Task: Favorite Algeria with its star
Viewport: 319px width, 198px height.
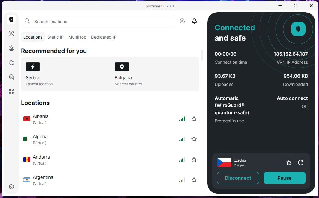Action: tap(194, 139)
